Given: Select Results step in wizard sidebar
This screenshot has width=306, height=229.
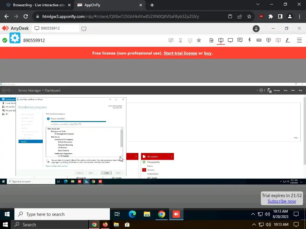Looking at the screenshot, I should (x=31, y=142).
